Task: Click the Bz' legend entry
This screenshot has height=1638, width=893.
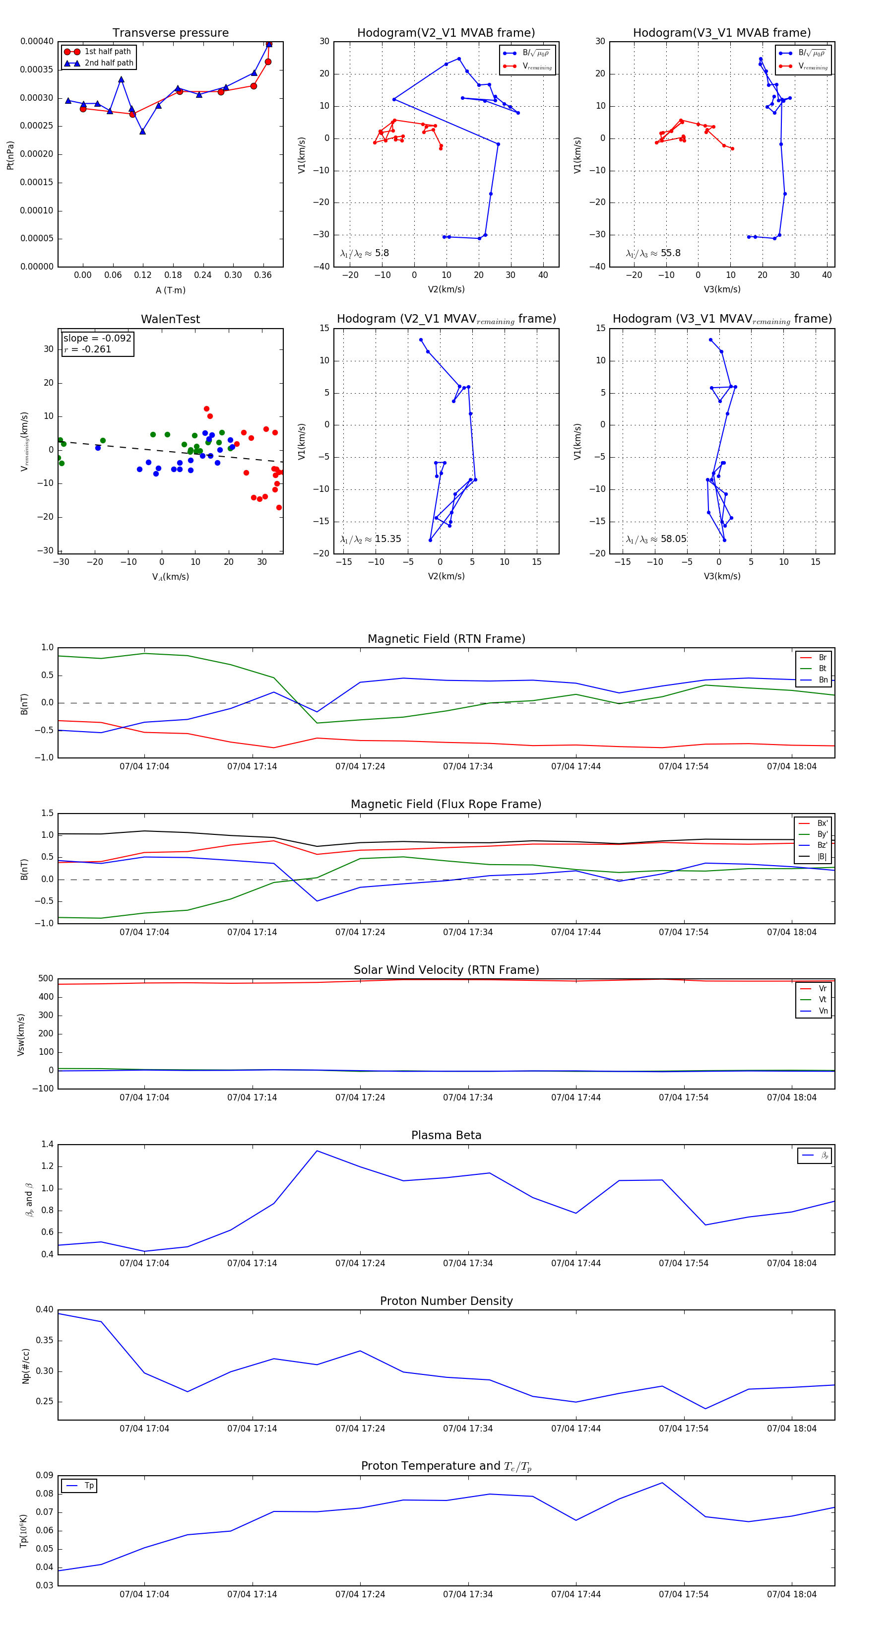Action: point(814,845)
